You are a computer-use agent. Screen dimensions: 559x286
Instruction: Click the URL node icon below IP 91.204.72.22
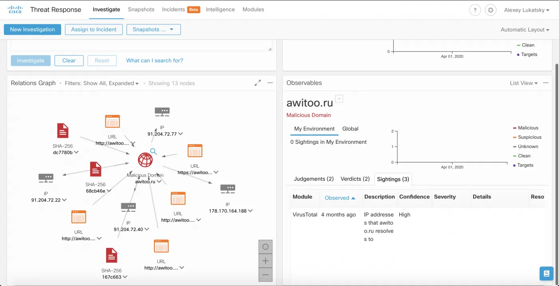(x=79, y=217)
